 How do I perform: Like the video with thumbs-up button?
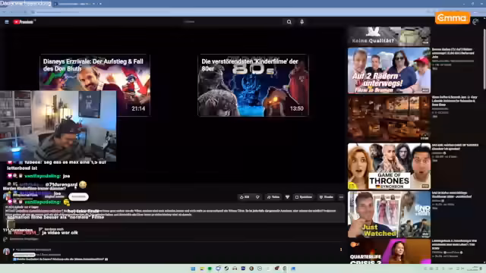(x=245, y=197)
